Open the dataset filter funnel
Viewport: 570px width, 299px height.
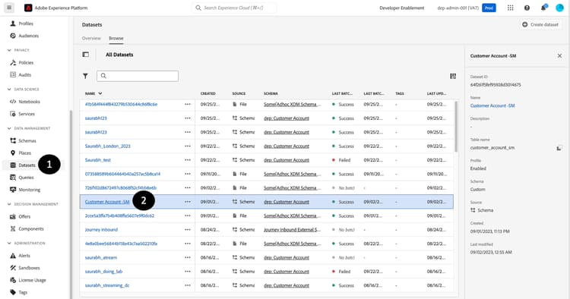pos(85,76)
